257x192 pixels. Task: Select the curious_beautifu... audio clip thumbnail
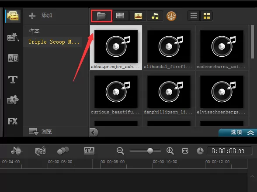point(116,92)
